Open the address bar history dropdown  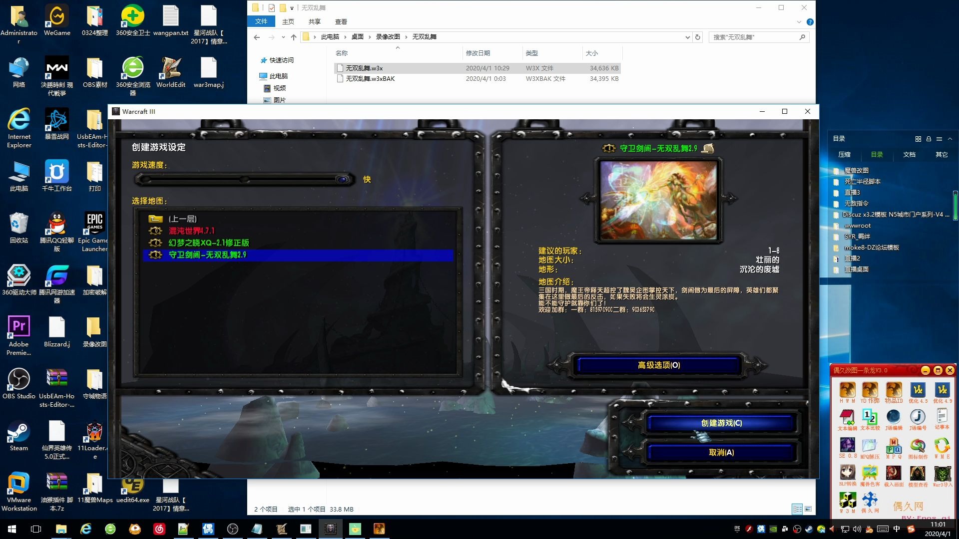click(688, 37)
